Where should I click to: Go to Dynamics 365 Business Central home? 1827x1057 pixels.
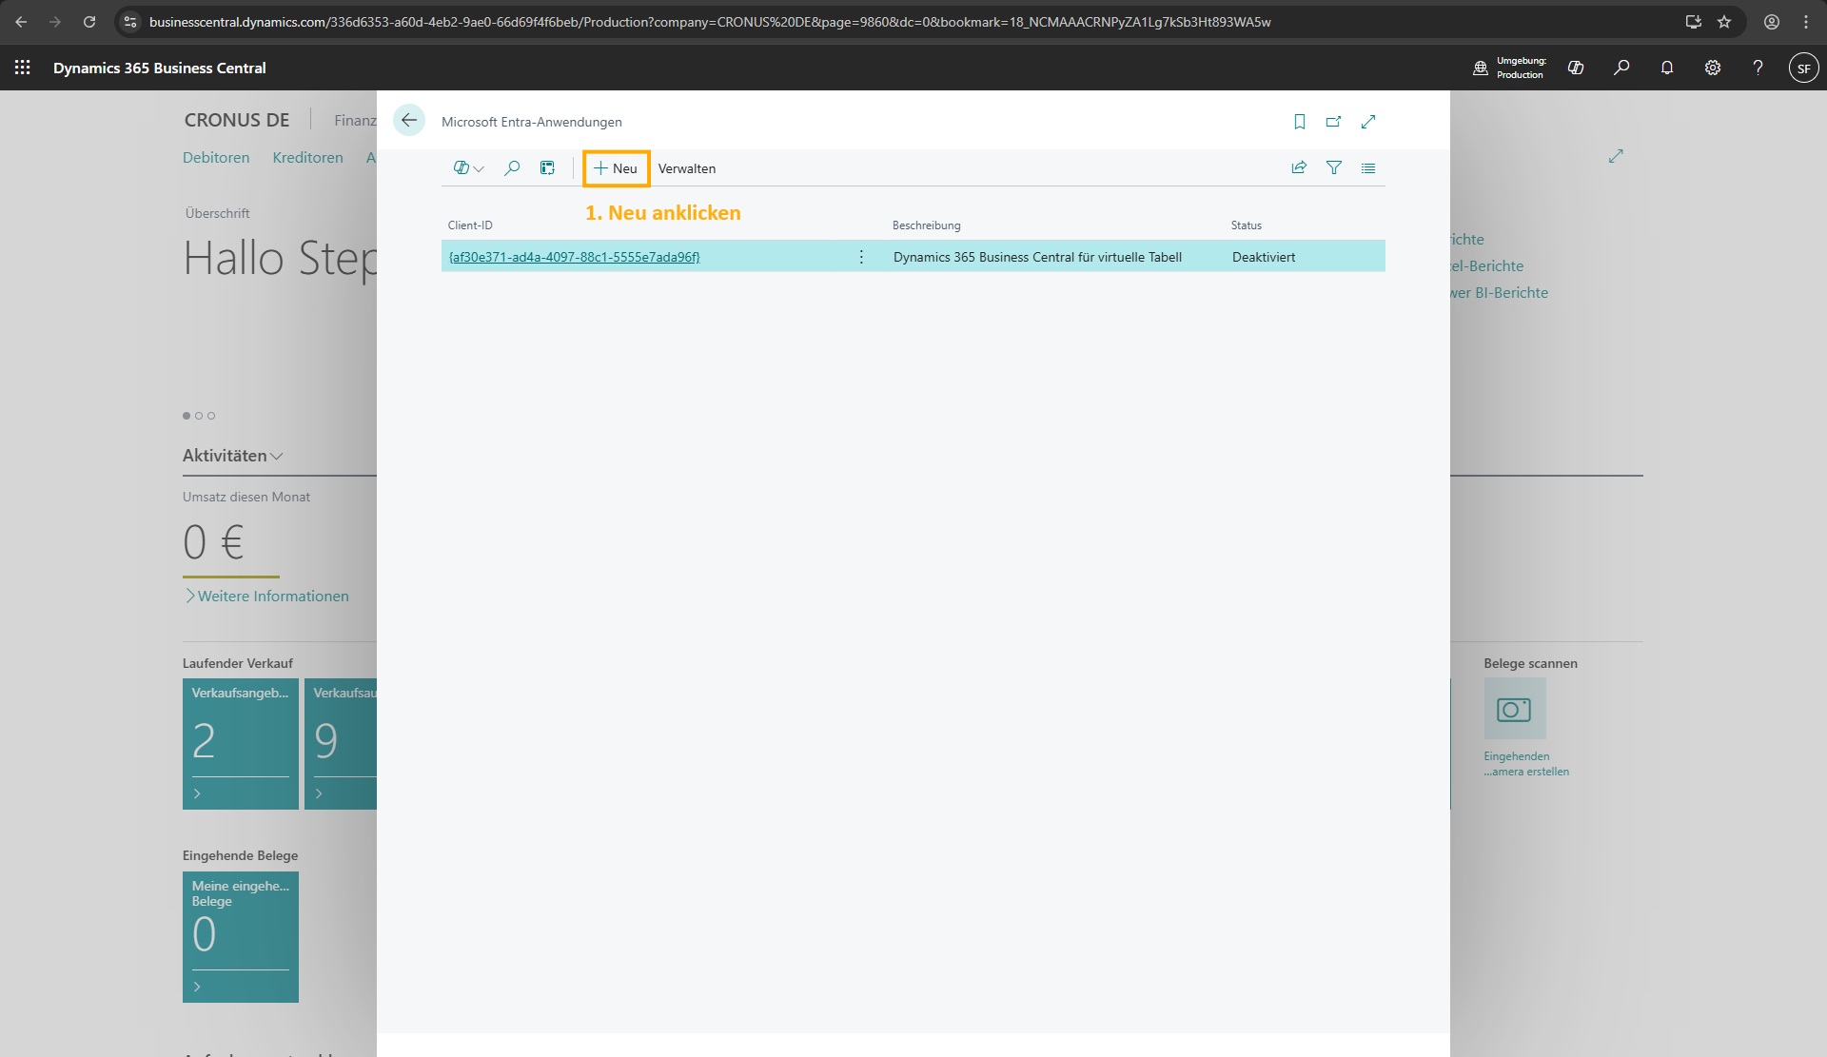coord(160,68)
